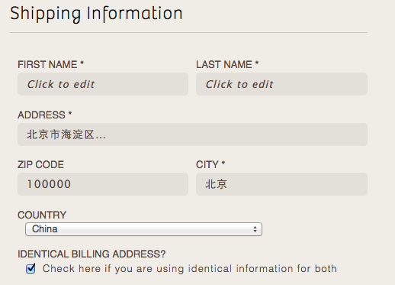Screen dimensions: 395x285
Task: Click the divider line below Shipping Information
Action: coord(188,33)
